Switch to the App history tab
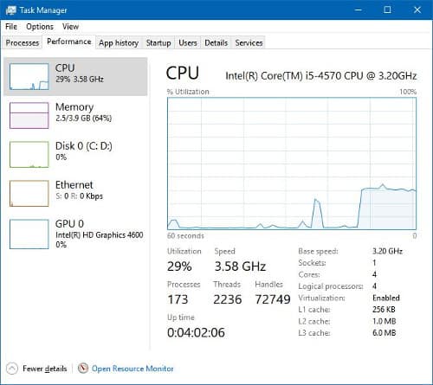This screenshot has height=385, width=433. [x=119, y=42]
